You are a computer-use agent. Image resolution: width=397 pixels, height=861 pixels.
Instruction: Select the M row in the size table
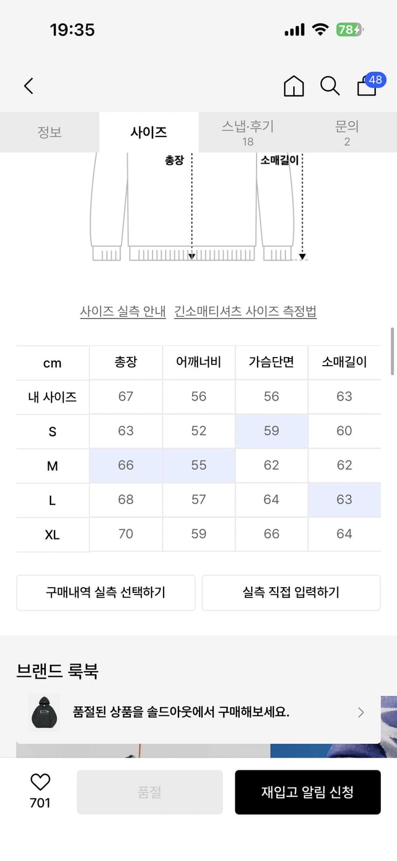coord(52,466)
